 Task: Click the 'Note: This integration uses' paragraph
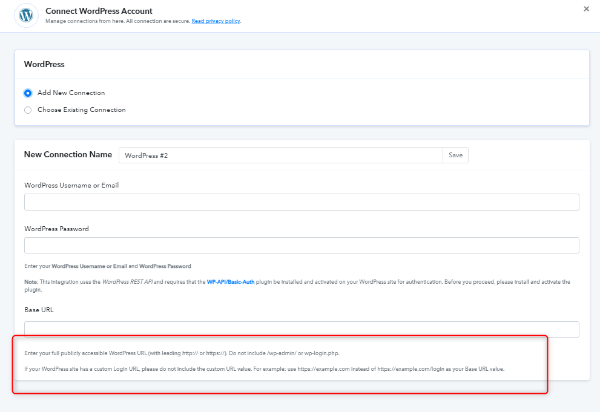[297, 286]
